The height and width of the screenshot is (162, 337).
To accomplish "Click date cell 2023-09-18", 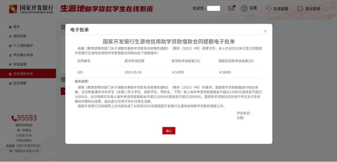I will click(133, 72).
